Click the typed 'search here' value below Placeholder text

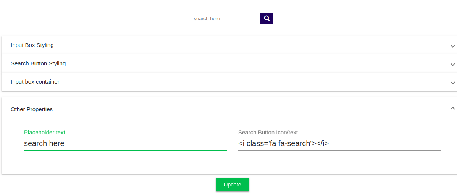coord(44,144)
